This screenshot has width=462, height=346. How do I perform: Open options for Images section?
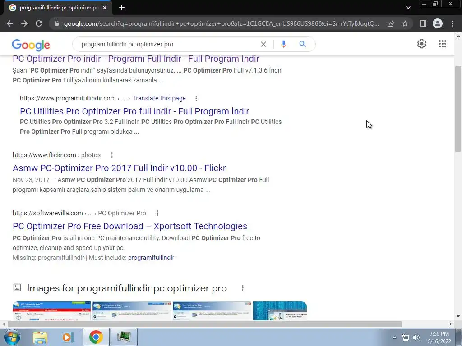[242, 288]
